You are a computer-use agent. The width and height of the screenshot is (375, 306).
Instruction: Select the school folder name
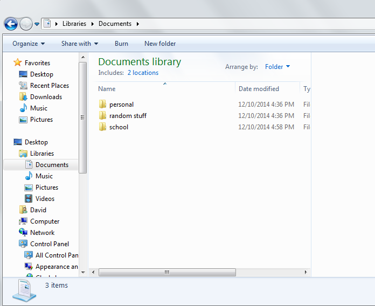click(x=119, y=127)
